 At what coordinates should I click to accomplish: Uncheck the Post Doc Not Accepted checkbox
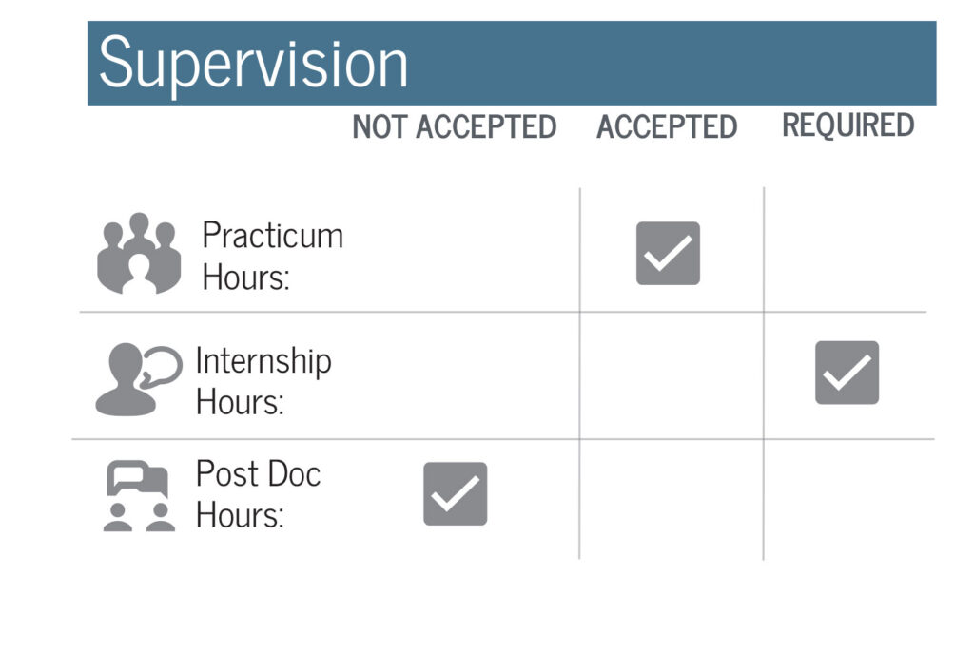[x=455, y=494]
